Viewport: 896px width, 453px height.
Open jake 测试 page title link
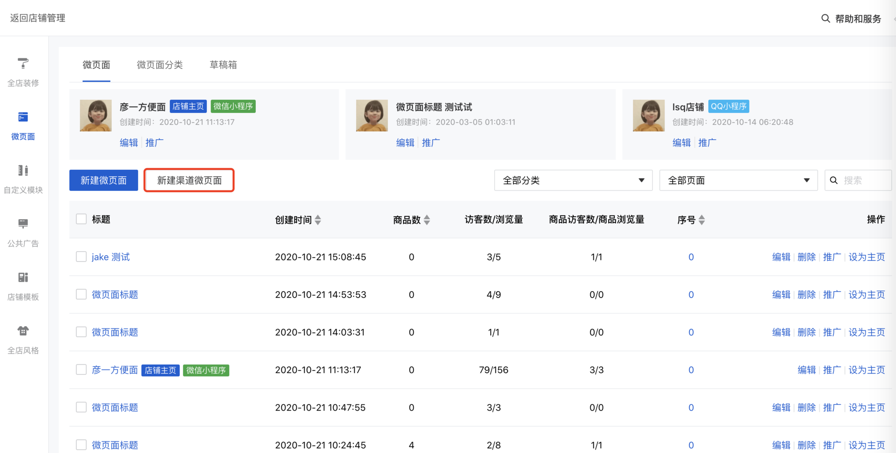111,257
